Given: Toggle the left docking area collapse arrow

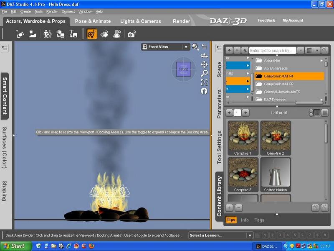Looking at the screenshot, I should [x=13, y=135].
